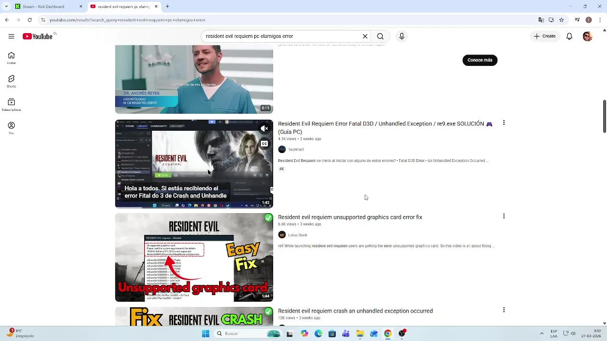Viewport: 607px width, 341px height.
Task: Click in the Chrome address bar URL
Action: tap(127, 20)
